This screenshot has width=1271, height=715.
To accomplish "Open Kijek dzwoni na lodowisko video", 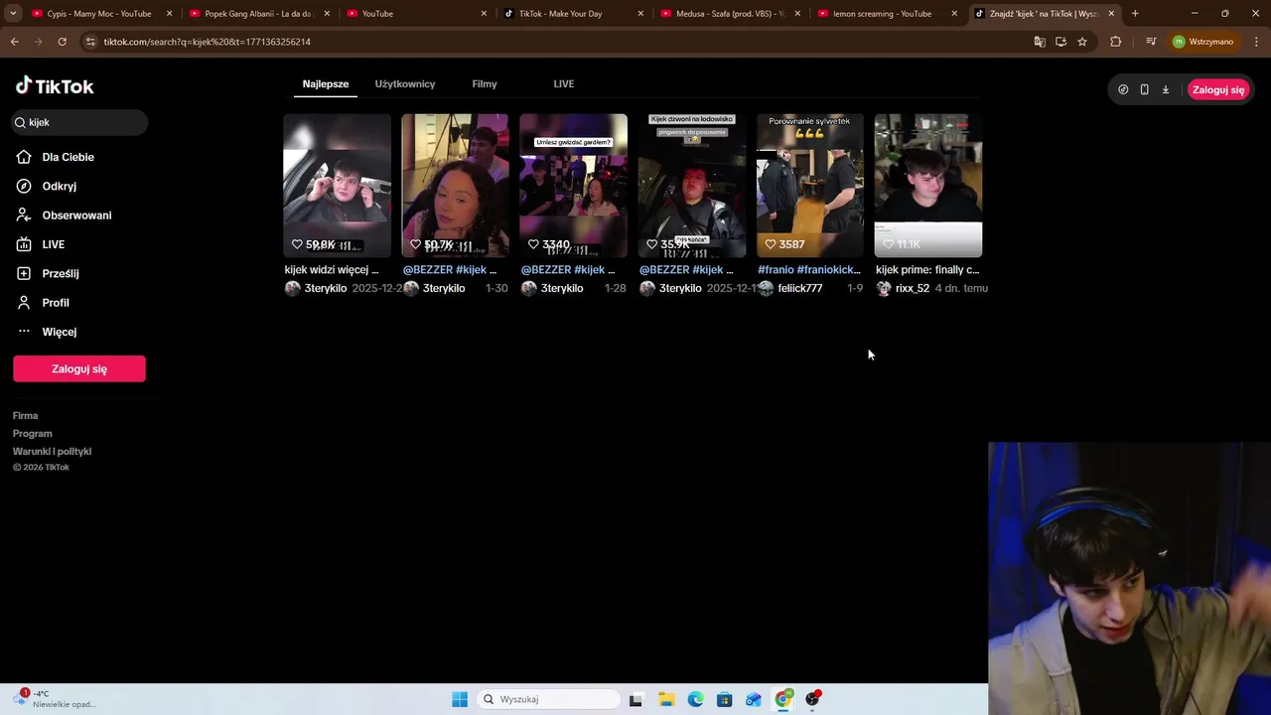I will (x=692, y=186).
